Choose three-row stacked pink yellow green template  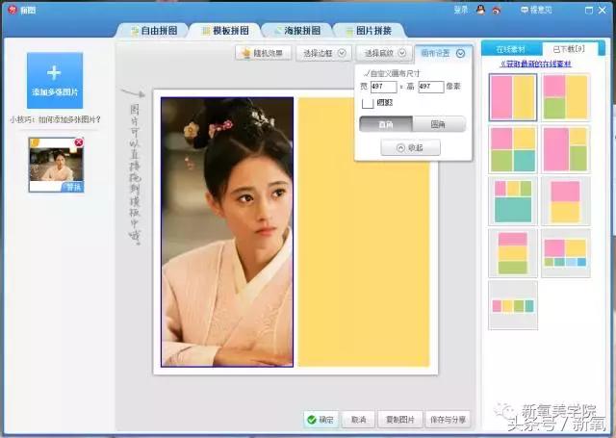513,253
